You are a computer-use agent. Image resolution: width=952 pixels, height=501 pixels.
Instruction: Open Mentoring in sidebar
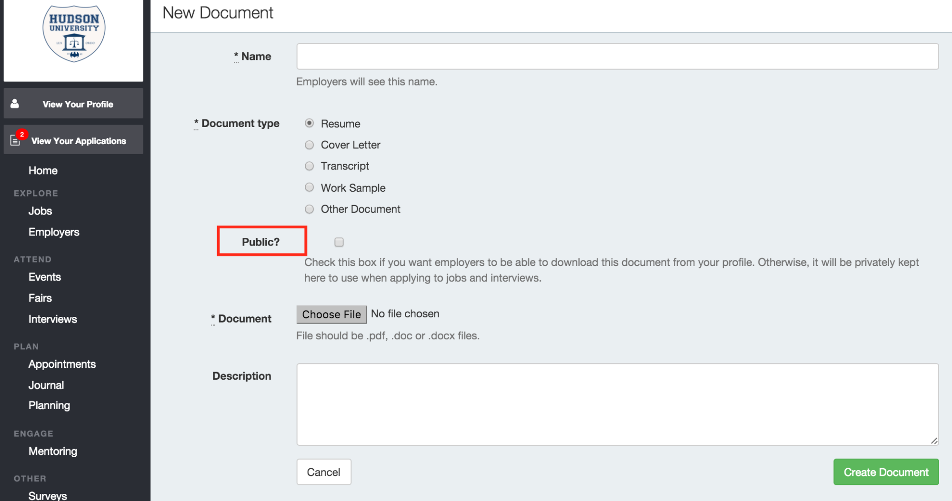[53, 451]
